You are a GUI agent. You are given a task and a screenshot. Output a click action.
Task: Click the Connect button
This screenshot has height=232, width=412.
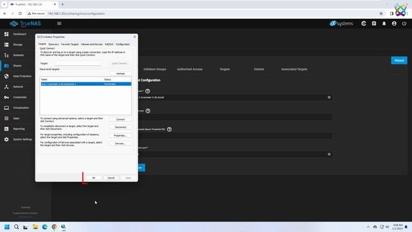click(x=120, y=119)
